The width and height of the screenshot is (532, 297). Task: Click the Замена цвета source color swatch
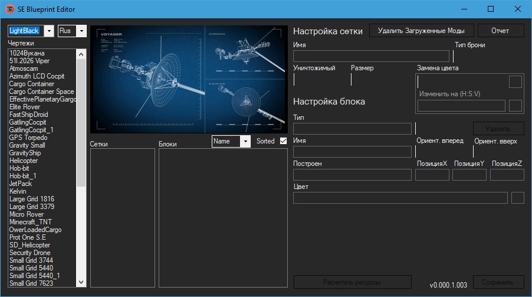(x=515, y=82)
